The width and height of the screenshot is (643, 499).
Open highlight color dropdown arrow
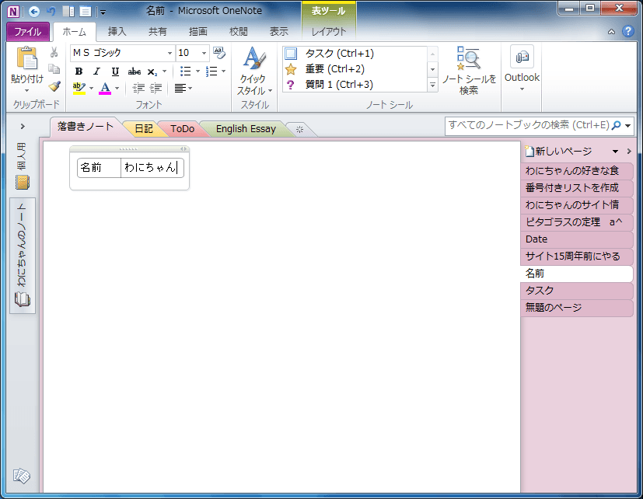[x=91, y=88]
